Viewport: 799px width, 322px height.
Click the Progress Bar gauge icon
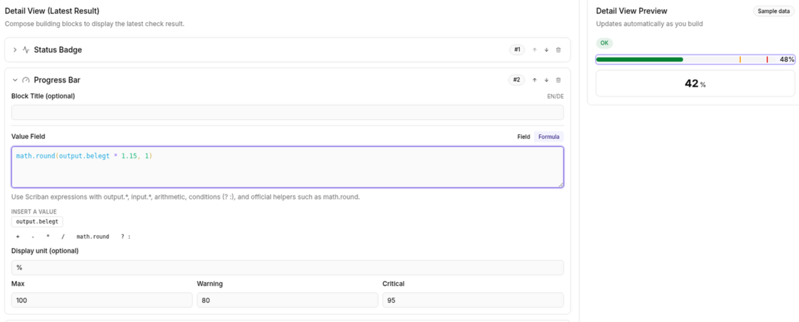point(26,80)
